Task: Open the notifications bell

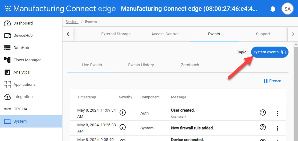Action: [273, 9]
